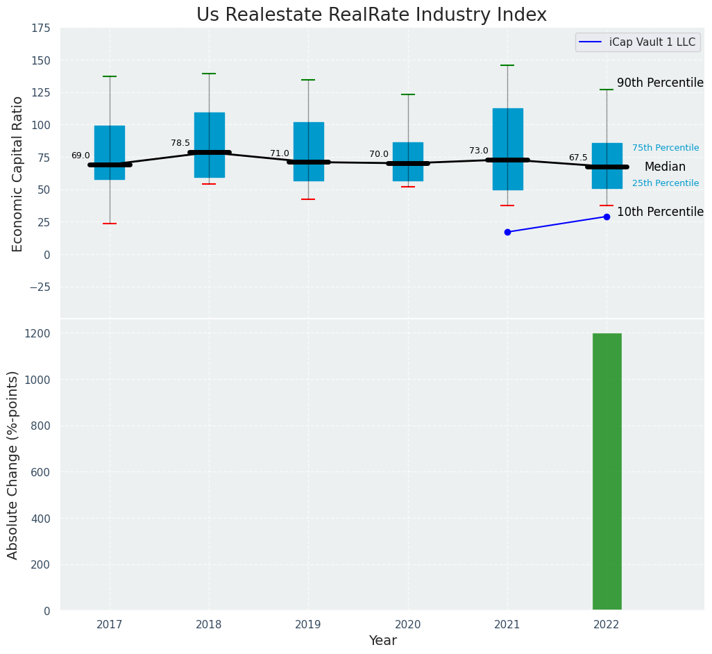This screenshot has height=654, width=712.
Task: Click the 10th Percentile annotation
Action: 660,212
